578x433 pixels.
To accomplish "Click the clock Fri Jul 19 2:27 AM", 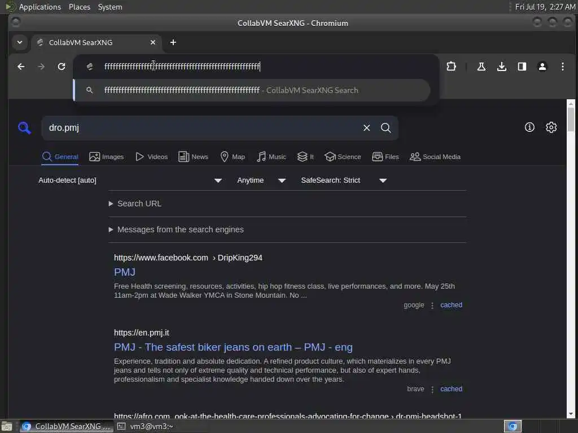I will coord(545,7).
